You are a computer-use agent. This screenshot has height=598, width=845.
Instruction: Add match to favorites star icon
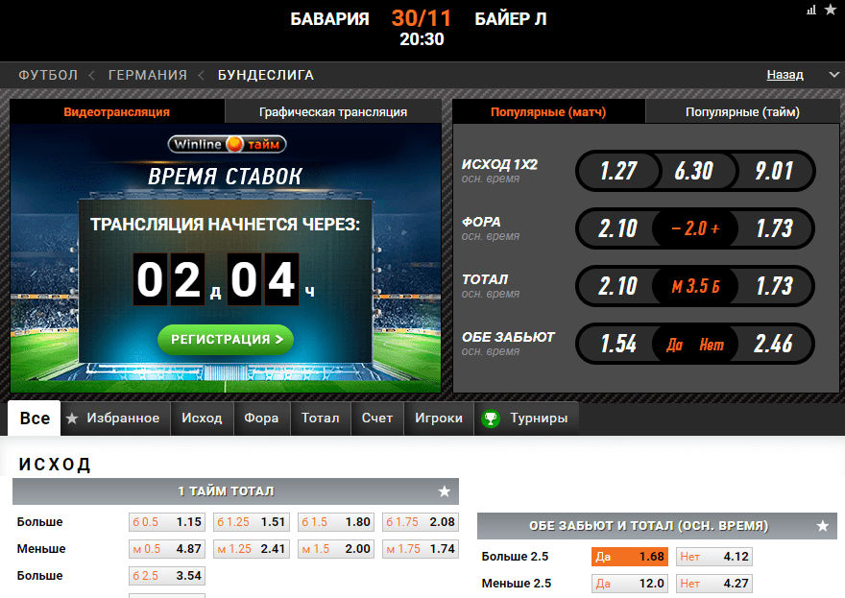pyautogui.click(x=831, y=10)
